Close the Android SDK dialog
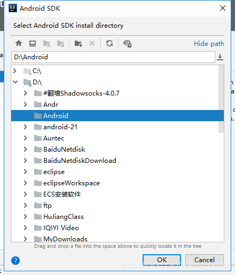Viewport: 235px width, 275px height. [223, 8]
